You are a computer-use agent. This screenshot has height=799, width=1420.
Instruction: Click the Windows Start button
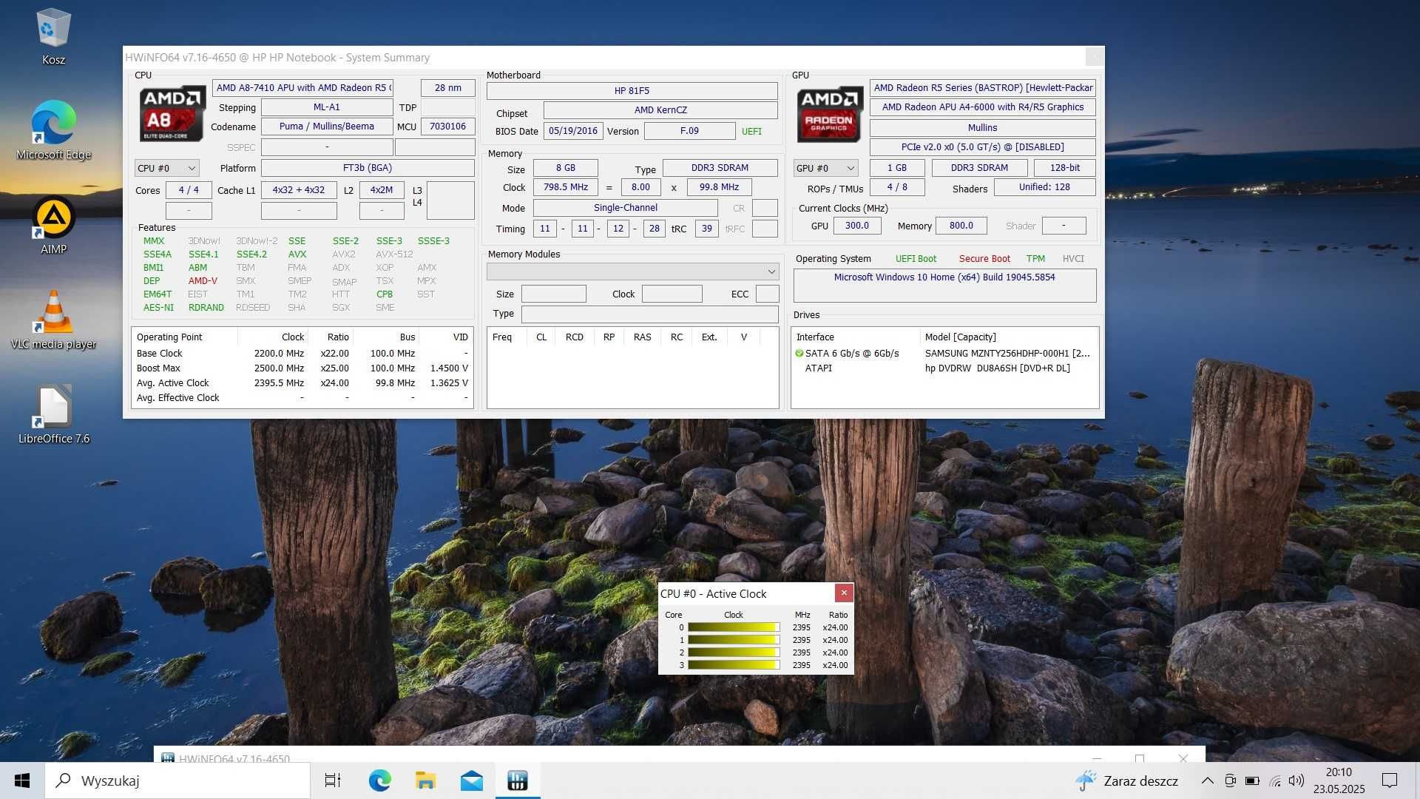[22, 781]
